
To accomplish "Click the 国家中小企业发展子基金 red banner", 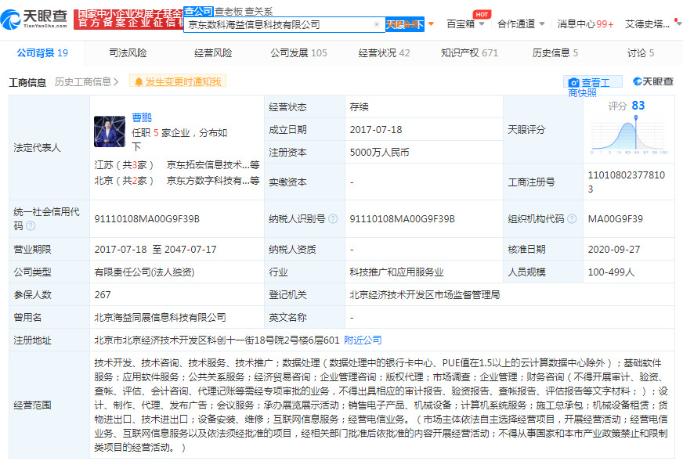I will (x=128, y=19).
